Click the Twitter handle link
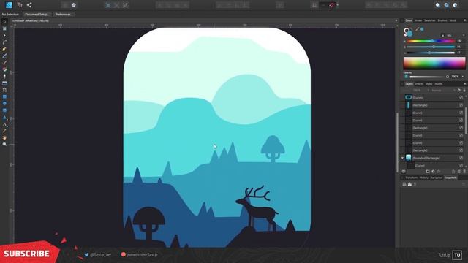 click(97, 255)
